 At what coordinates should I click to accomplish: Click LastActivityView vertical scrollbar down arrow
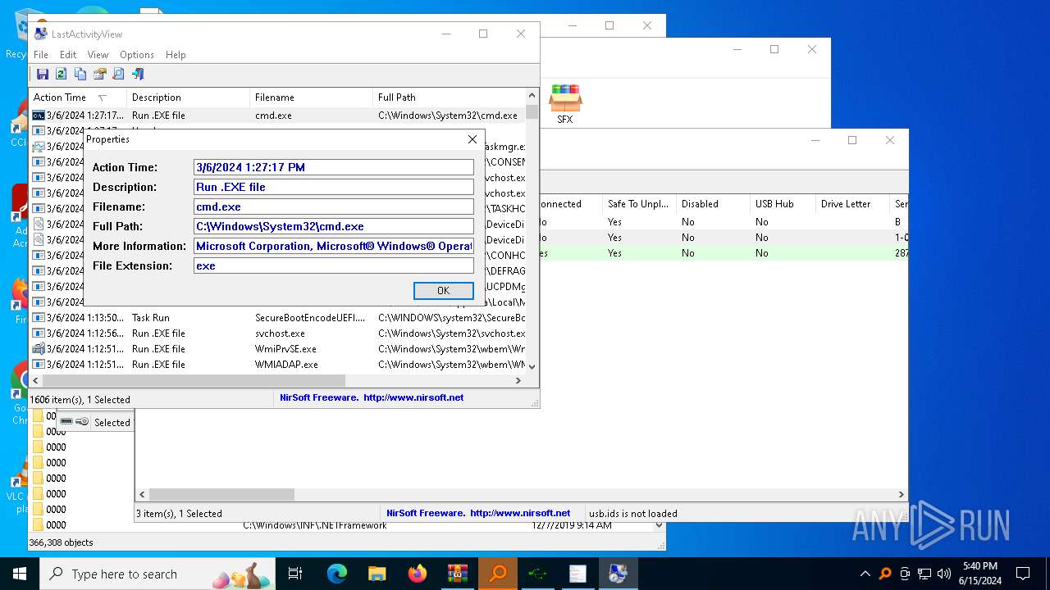click(x=532, y=367)
